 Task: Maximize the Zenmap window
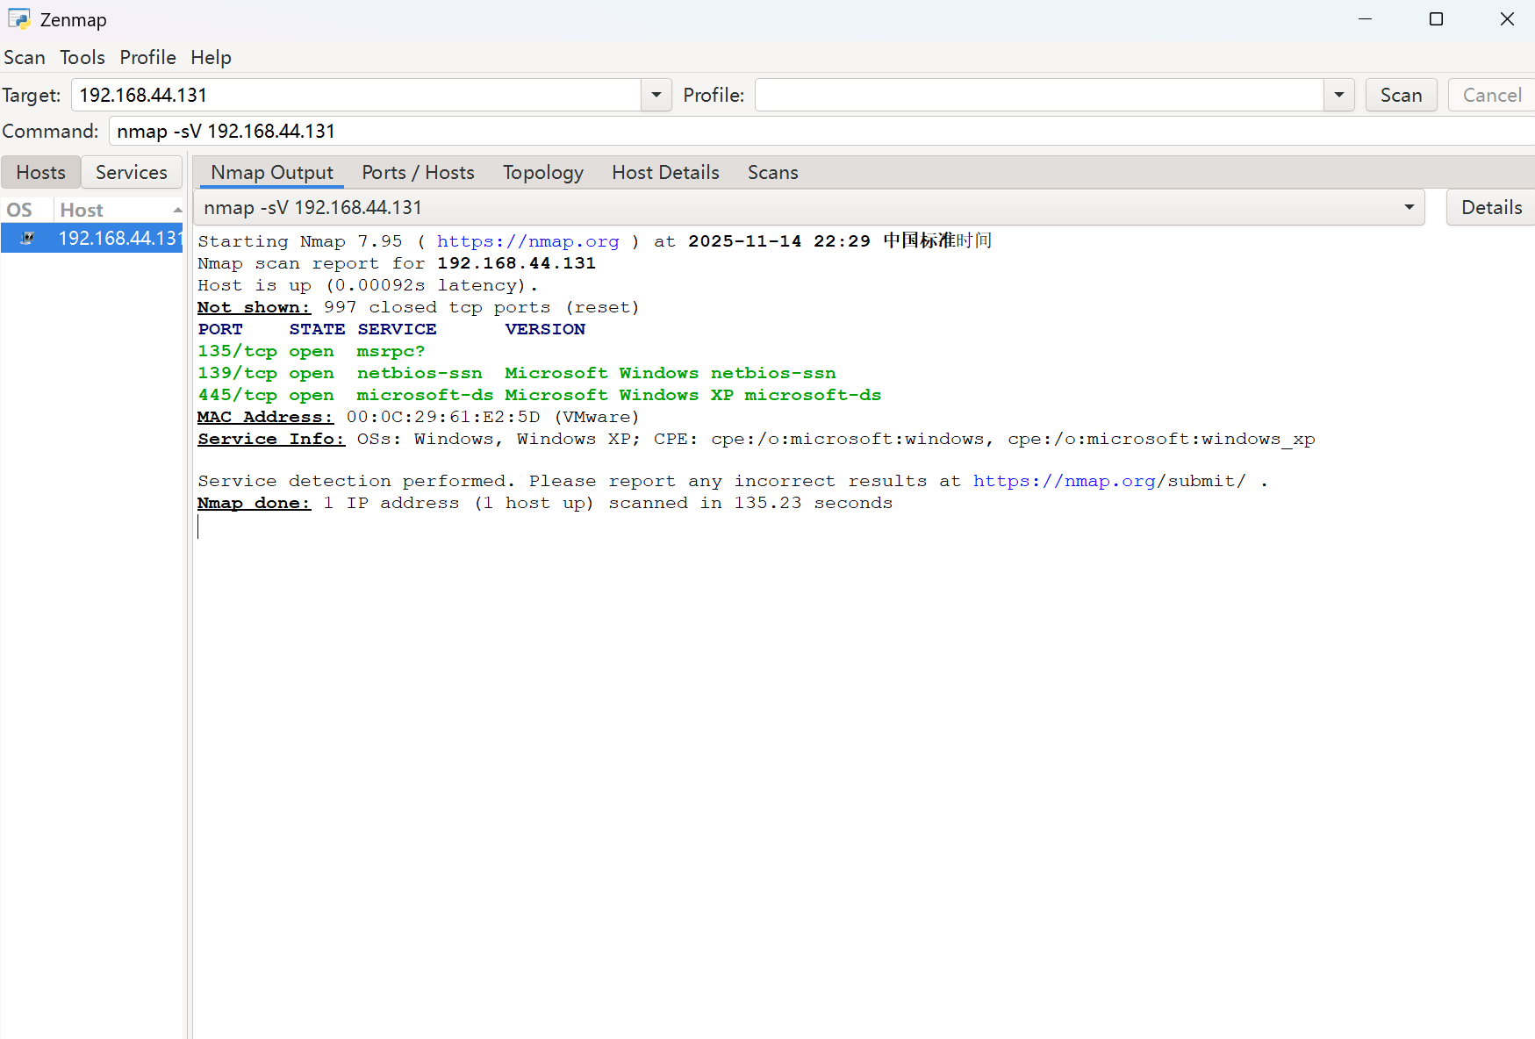point(1436,19)
